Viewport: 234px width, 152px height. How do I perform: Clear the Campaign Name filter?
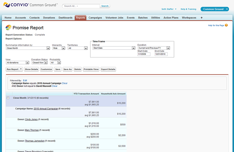[x=65, y=83]
